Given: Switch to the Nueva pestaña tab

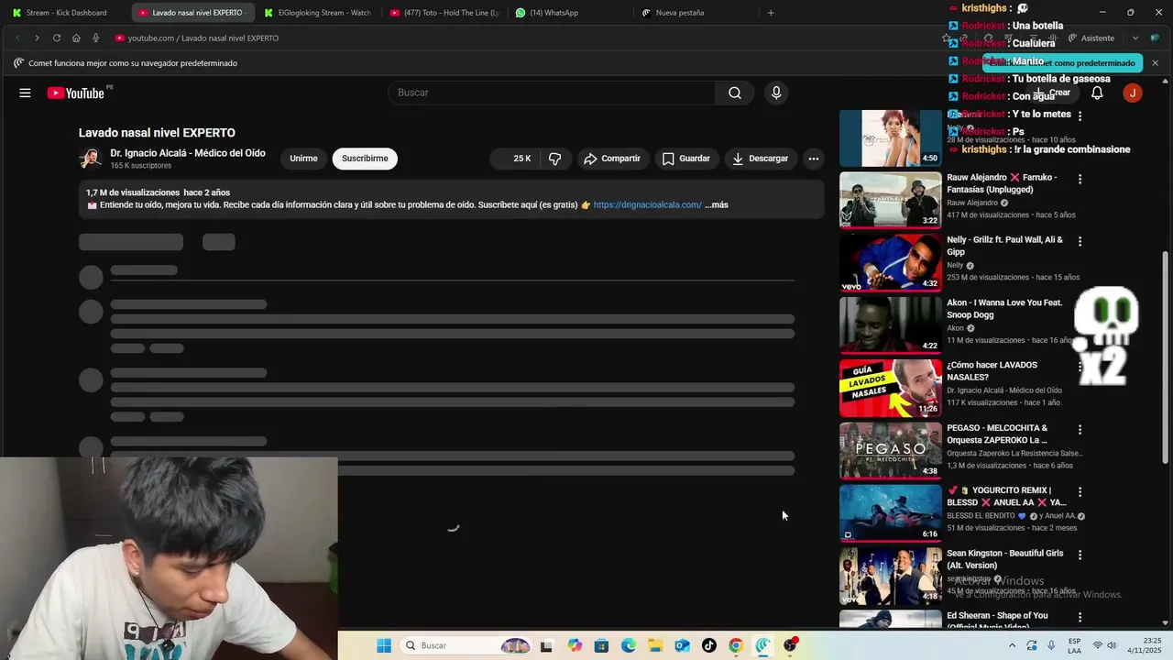Looking at the screenshot, I should click(x=674, y=13).
